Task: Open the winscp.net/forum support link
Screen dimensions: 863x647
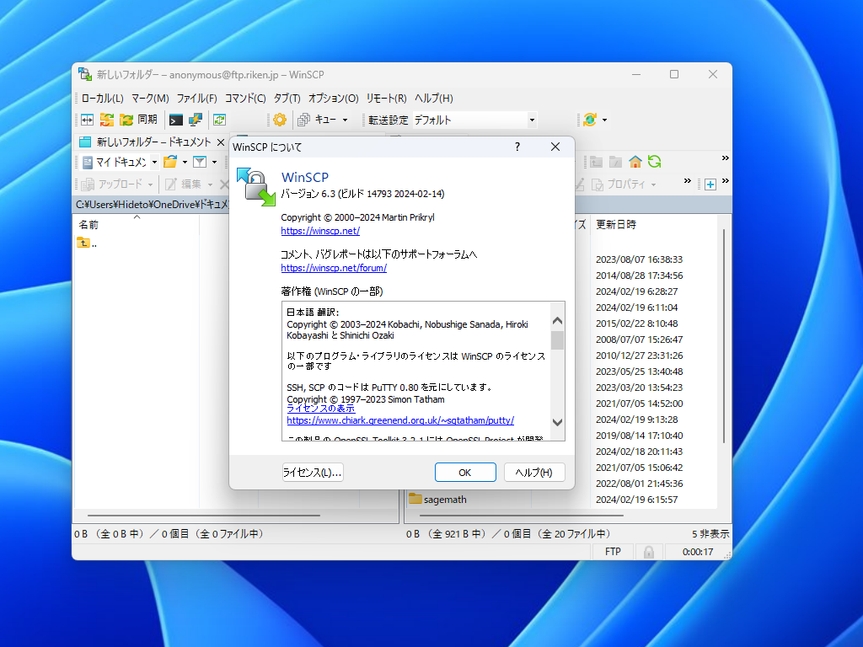Action: pos(333,268)
